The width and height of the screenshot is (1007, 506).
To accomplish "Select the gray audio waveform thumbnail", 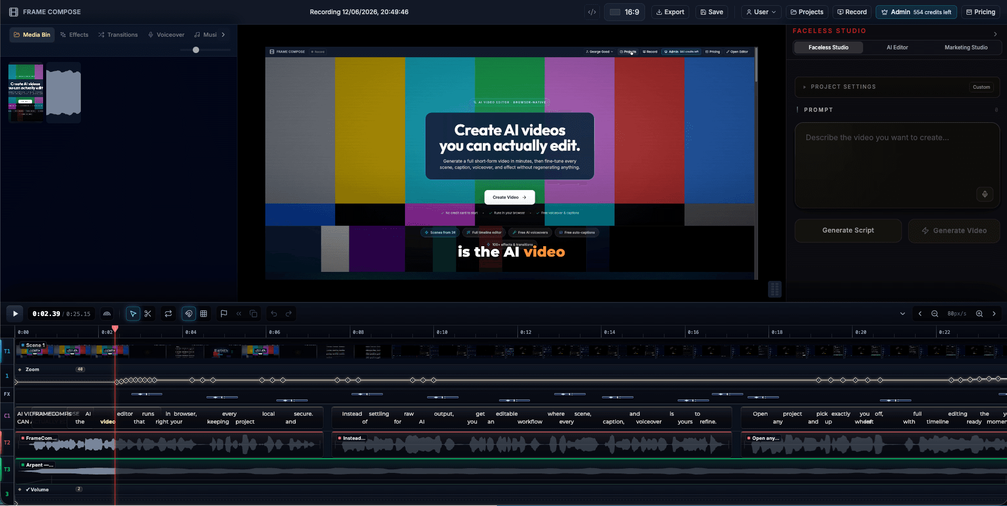I will [64, 93].
